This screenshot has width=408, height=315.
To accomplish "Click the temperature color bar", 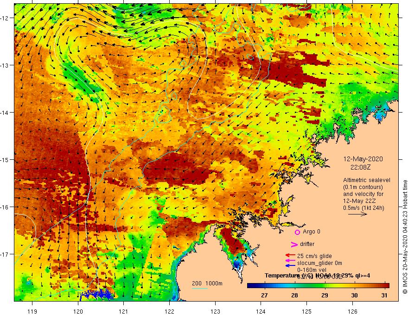I will (318, 286).
